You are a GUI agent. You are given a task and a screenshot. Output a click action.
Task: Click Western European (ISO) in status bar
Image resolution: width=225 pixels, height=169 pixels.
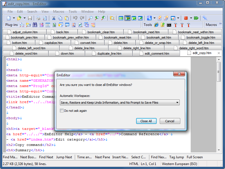179,164
